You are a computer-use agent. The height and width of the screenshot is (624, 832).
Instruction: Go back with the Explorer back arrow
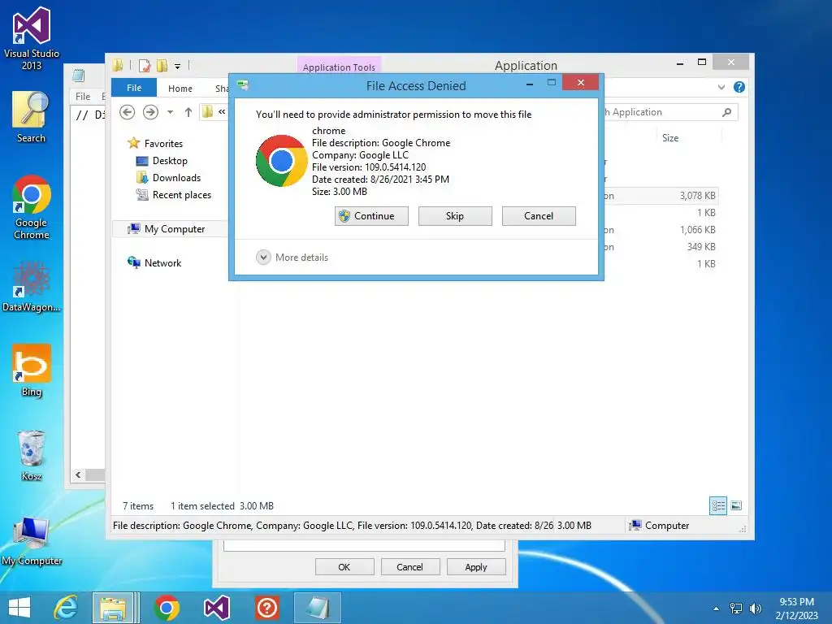(x=127, y=112)
